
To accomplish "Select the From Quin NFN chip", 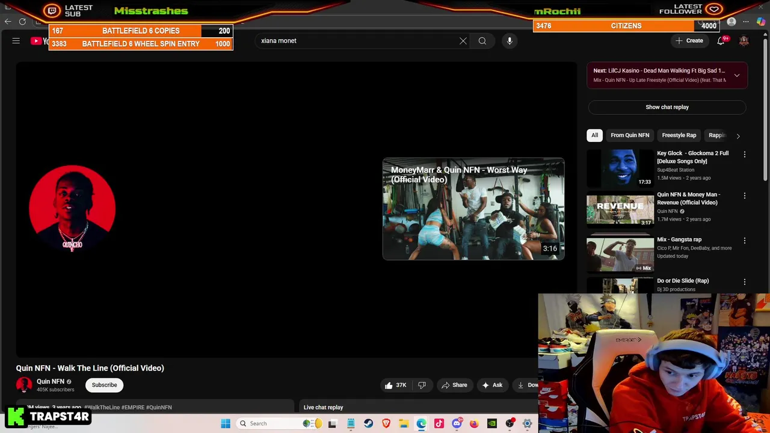I will 630,135.
